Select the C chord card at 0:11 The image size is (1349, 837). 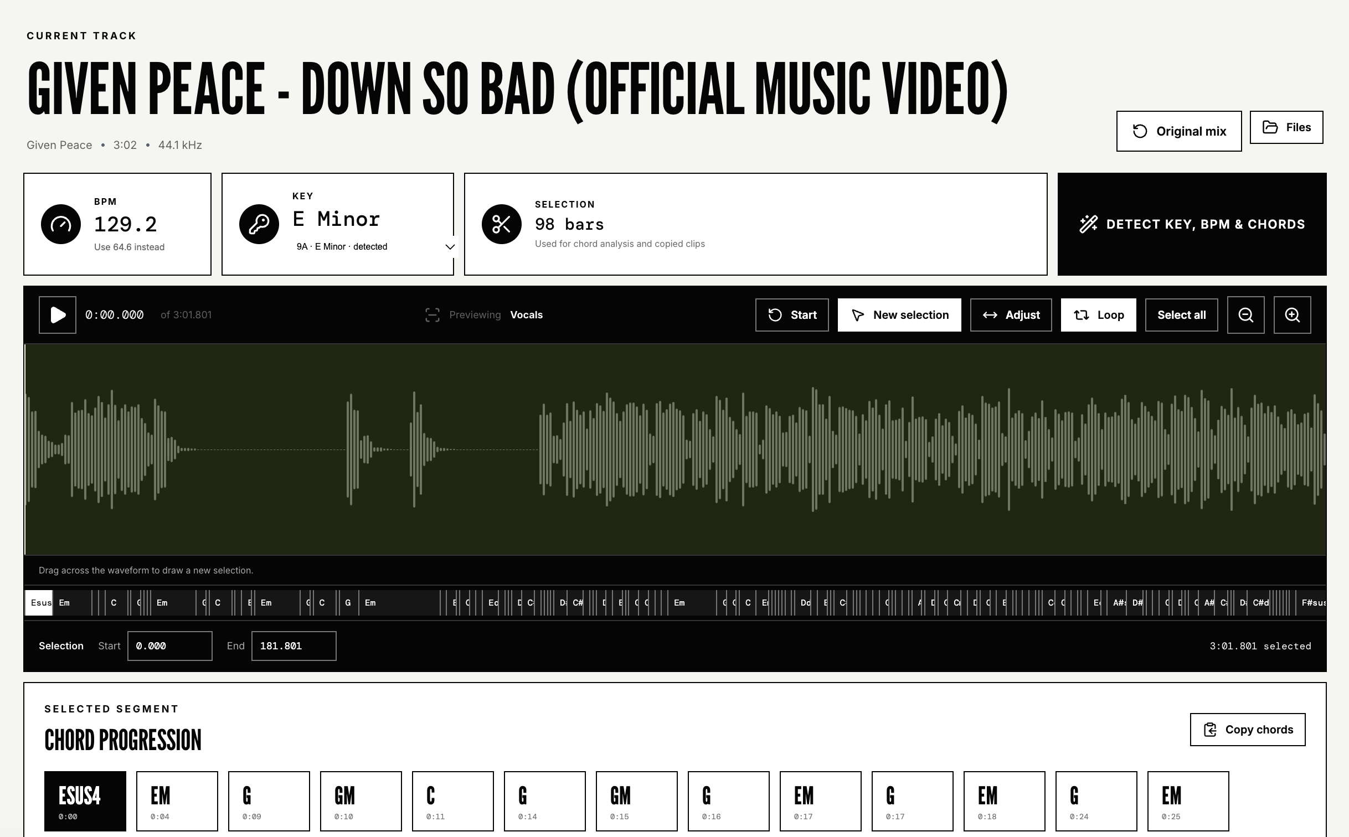coord(453,801)
